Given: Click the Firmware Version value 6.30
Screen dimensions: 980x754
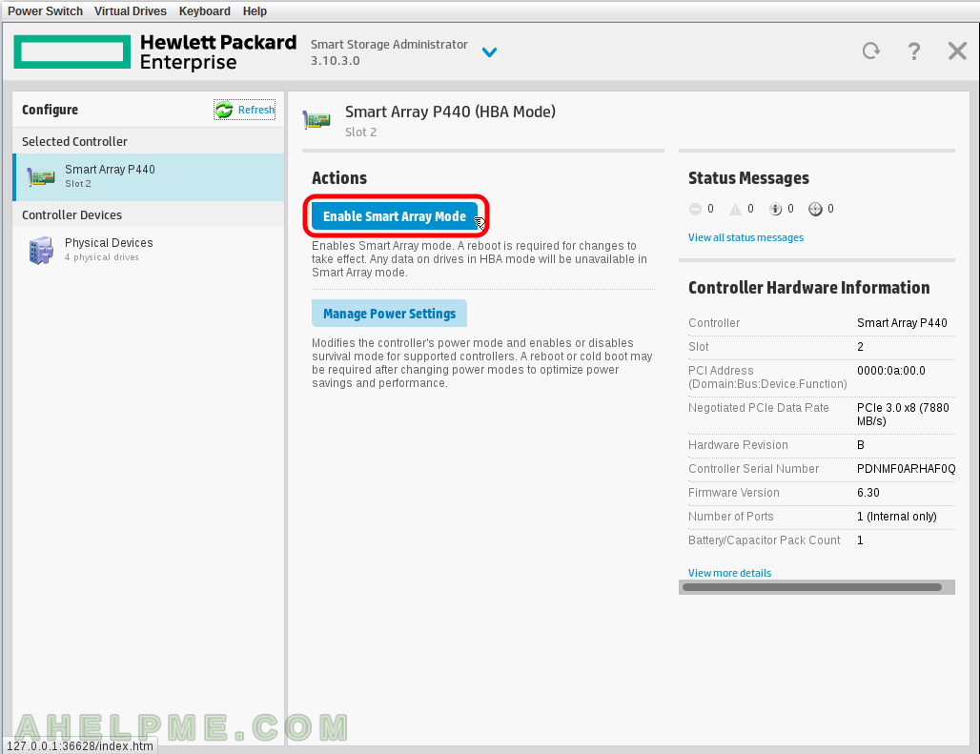Looking at the screenshot, I should pyautogui.click(x=868, y=492).
